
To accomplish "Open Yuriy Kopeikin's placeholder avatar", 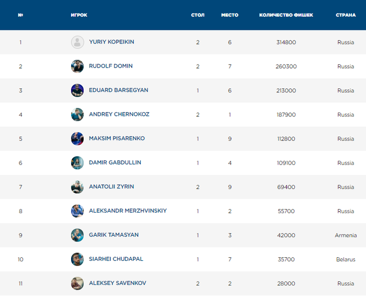I will 77,42.
